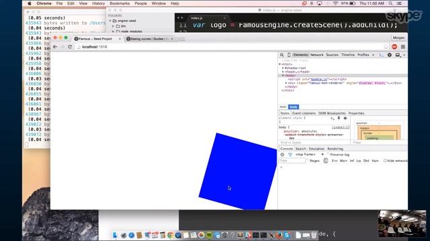
Task: Open the History menu
Action: click(99, 3)
